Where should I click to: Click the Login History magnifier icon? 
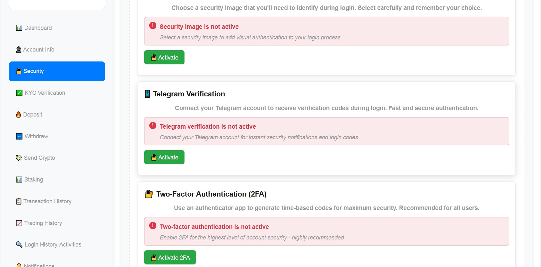(x=19, y=245)
